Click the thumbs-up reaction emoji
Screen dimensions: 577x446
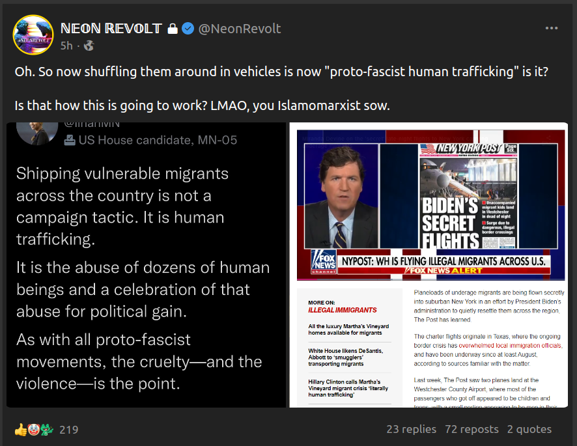[x=21, y=430]
